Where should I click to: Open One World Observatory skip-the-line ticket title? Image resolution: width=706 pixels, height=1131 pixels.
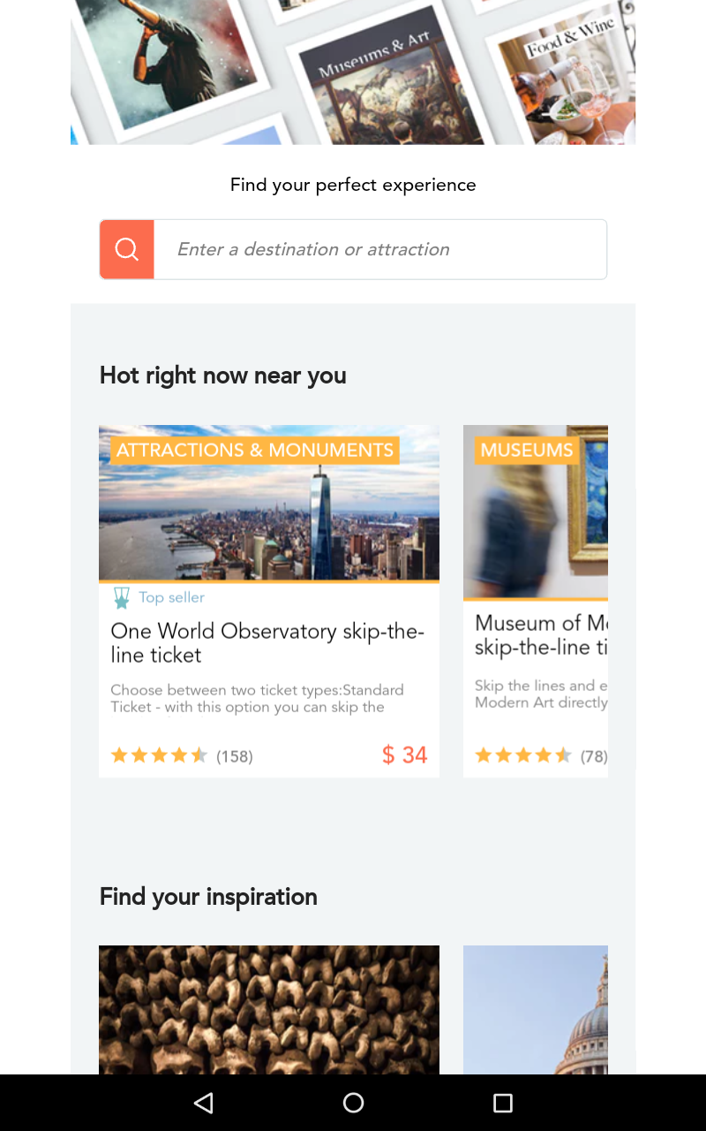point(267,642)
